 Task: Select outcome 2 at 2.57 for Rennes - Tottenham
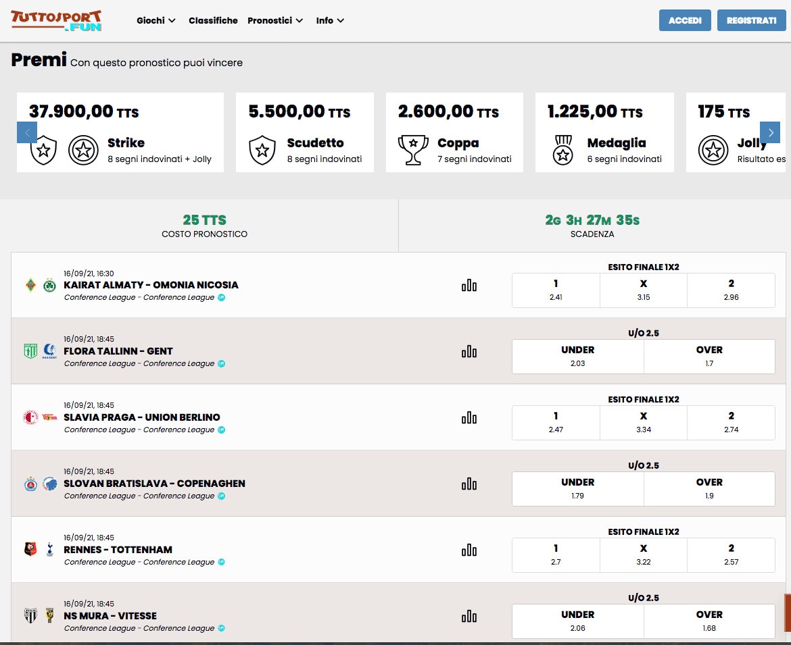click(731, 554)
